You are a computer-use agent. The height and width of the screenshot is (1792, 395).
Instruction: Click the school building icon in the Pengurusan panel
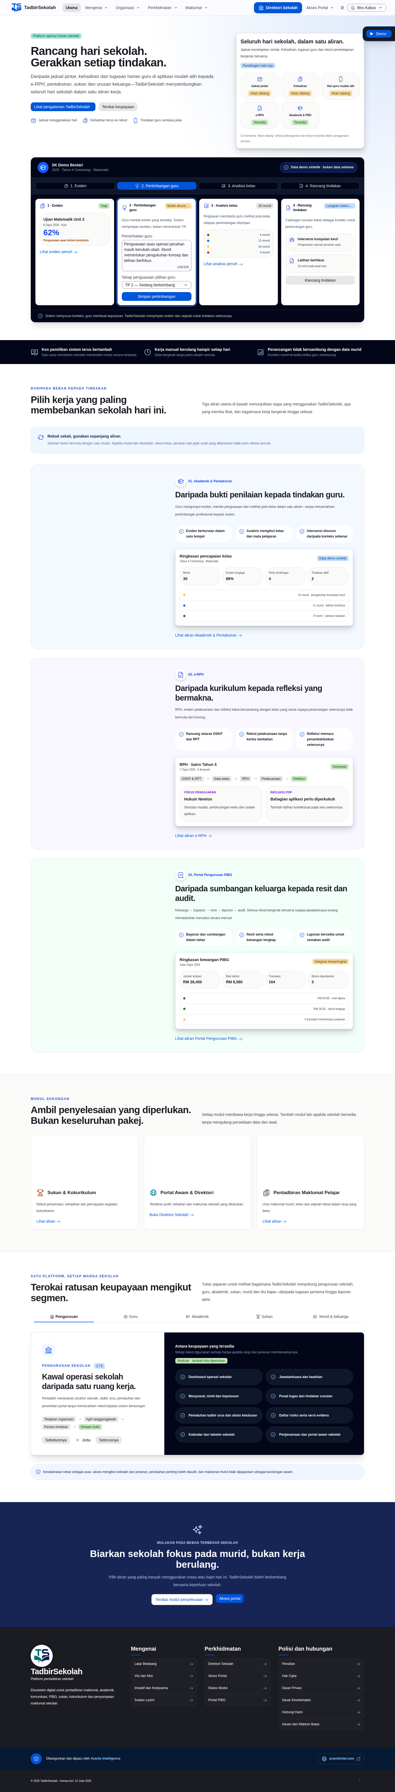(x=48, y=1350)
